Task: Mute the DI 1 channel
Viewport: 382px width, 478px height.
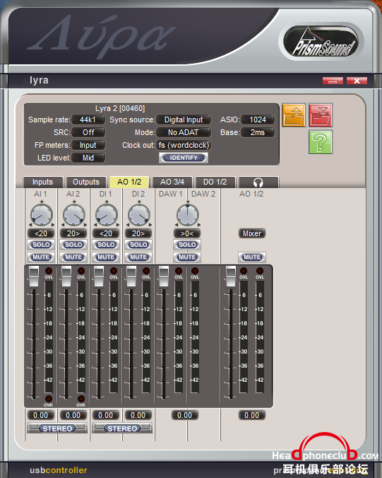Action: pos(106,257)
